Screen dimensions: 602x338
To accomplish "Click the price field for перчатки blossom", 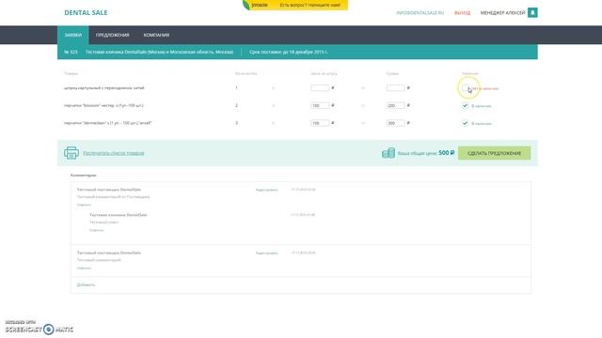I will coord(320,105).
